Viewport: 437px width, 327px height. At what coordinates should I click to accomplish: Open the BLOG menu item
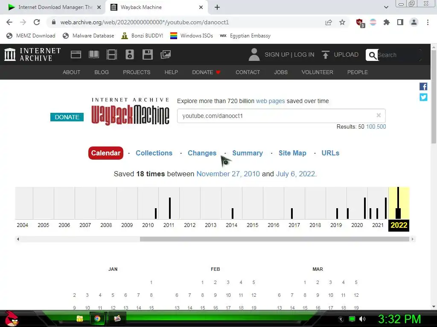tap(102, 72)
